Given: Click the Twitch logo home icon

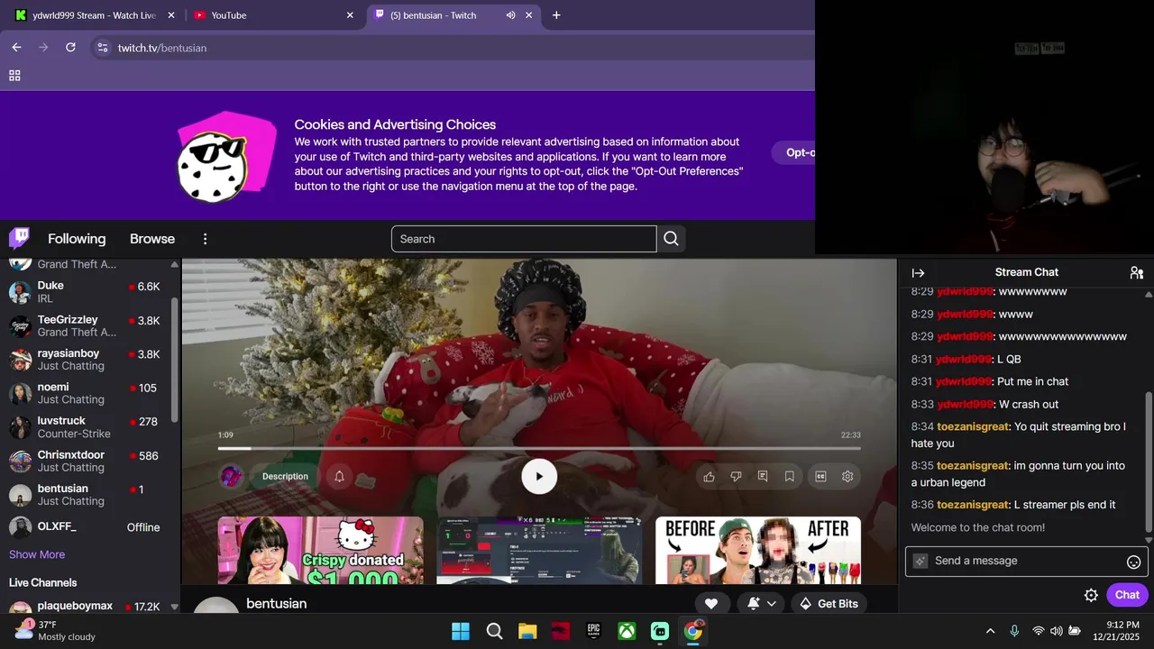Looking at the screenshot, I should (x=19, y=238).
